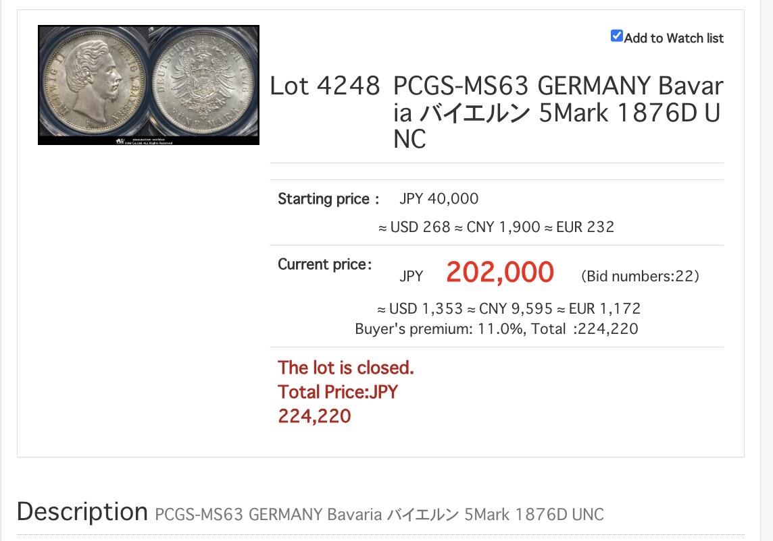
Task: Click the gray description text after the heading
Action: pyautogui.click(x=379, y=515)
